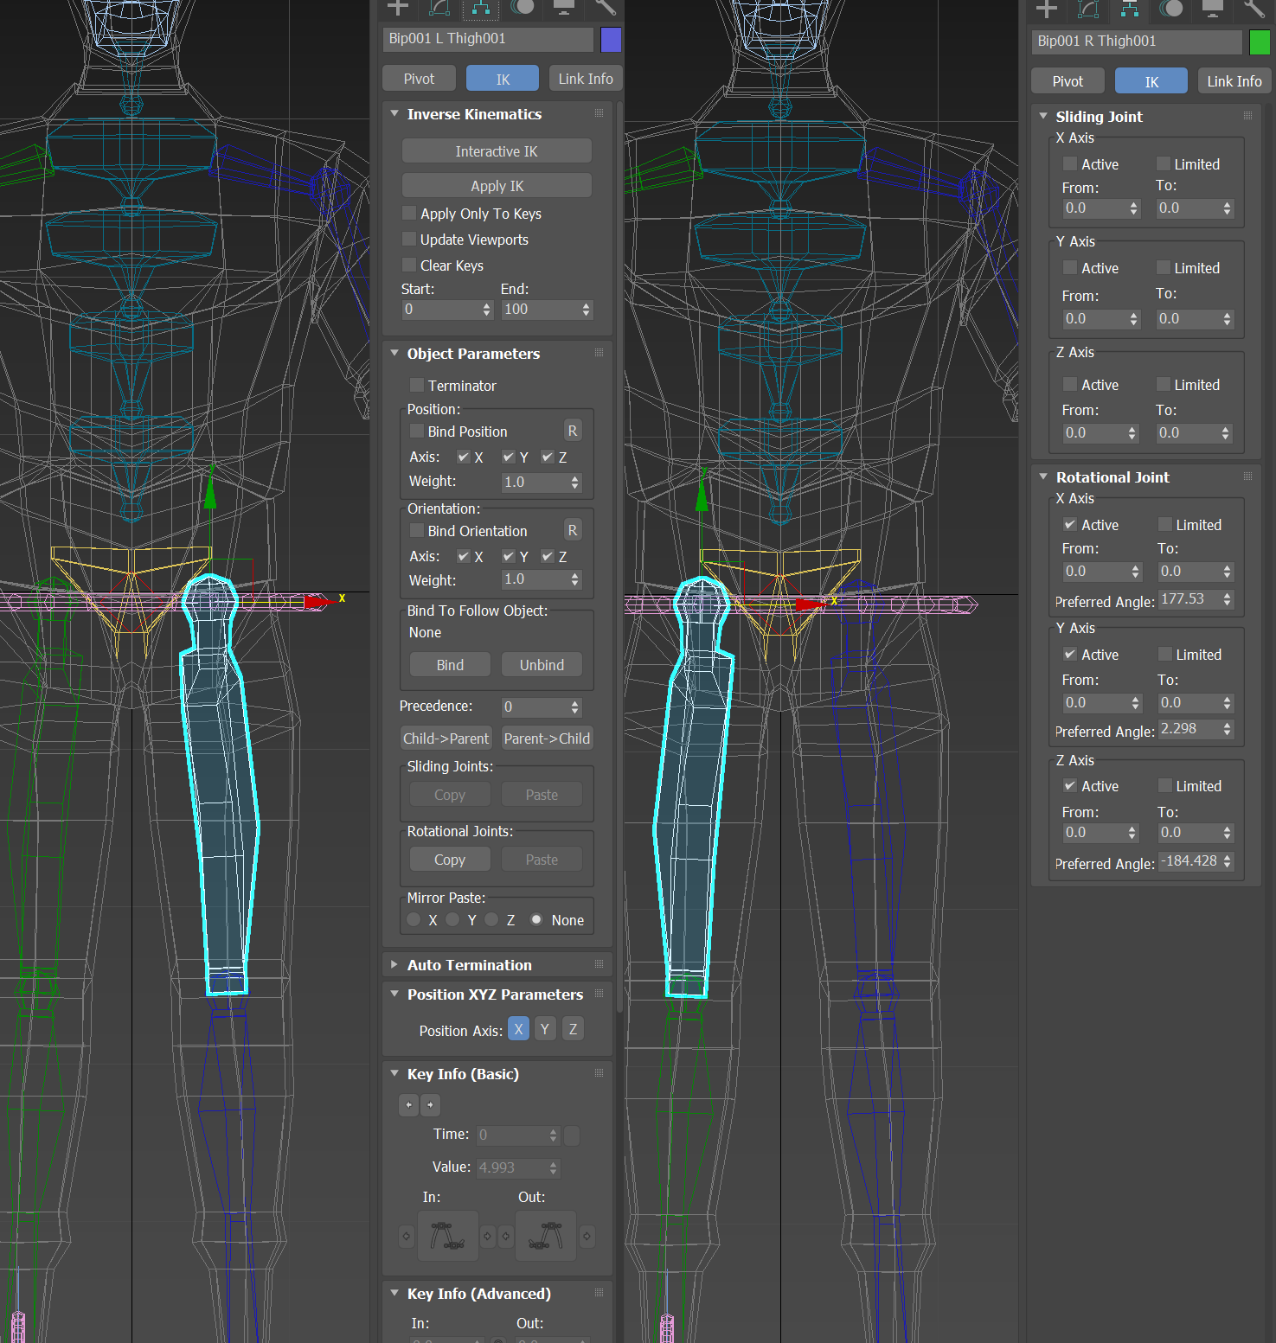Open the In tangent type flyout

[448, 1236]
